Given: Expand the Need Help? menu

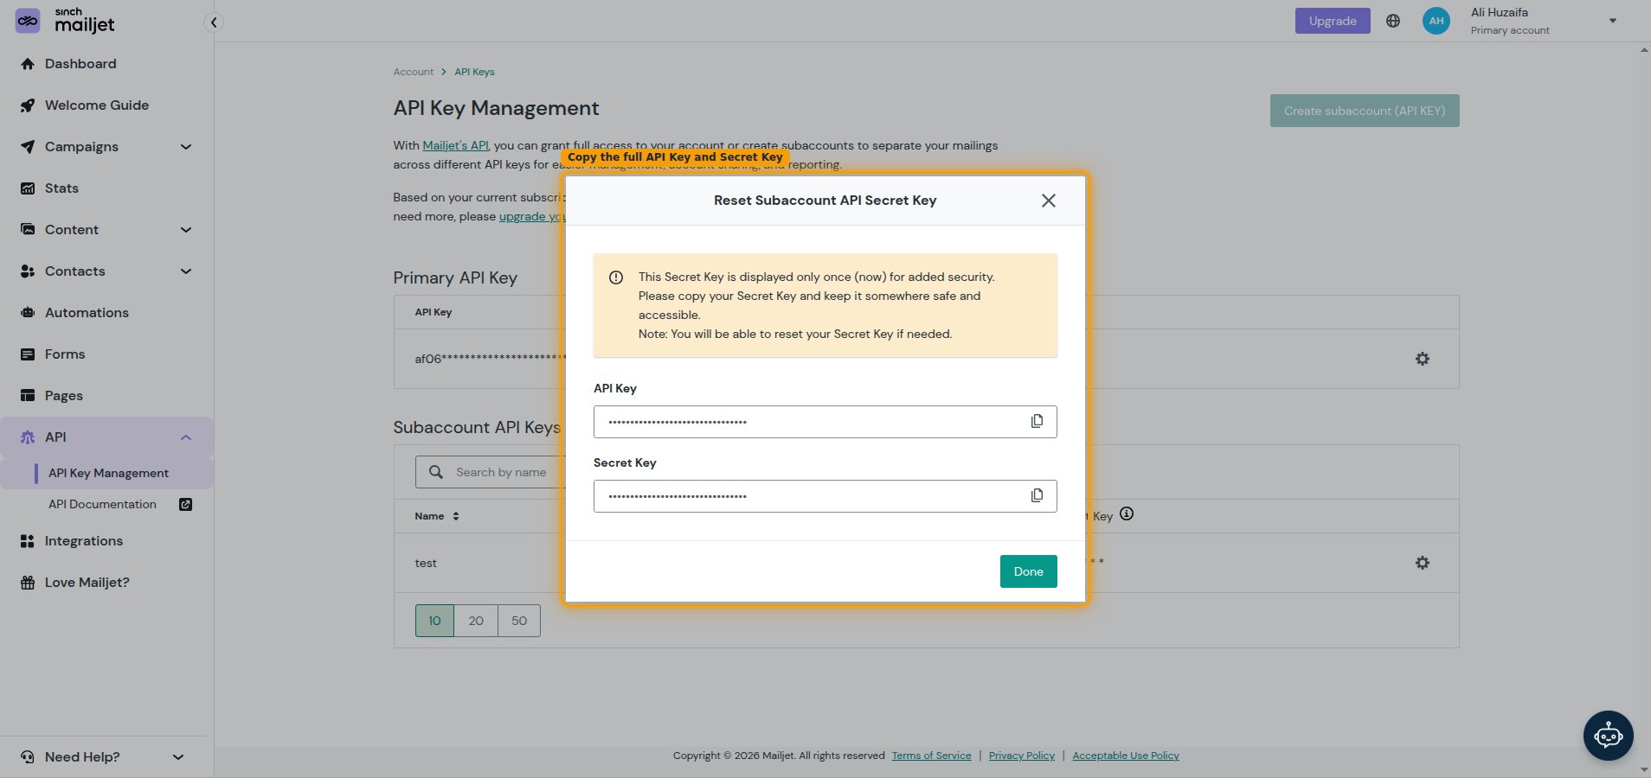Looking at the screenshot, I should point(103,757).
